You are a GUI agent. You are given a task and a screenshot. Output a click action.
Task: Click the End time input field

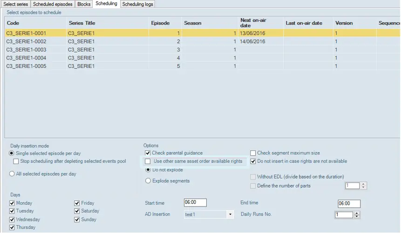[x=349, y=204]
